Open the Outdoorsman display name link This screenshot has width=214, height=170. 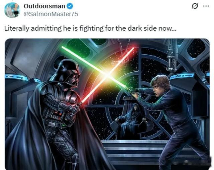44,6
